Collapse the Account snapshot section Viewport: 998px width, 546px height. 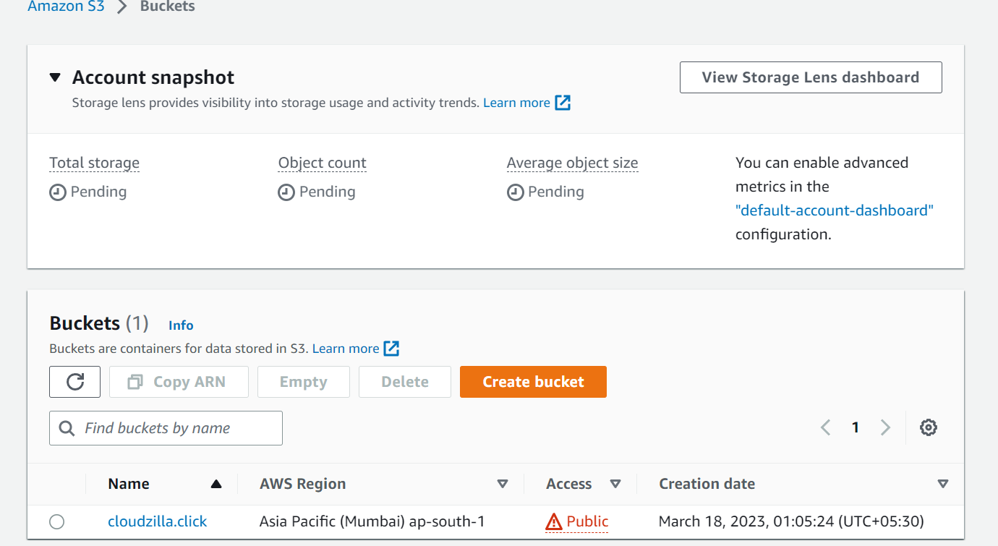coord(56,77)
